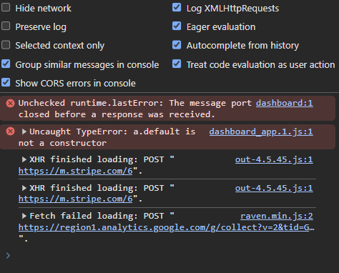Expand the Fetch failed loading entry
The height and width of the screenshot is (273, 339).
click(24, 216)
